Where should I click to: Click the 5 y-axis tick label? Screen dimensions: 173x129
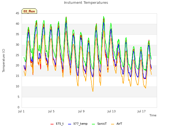[18, 97]
